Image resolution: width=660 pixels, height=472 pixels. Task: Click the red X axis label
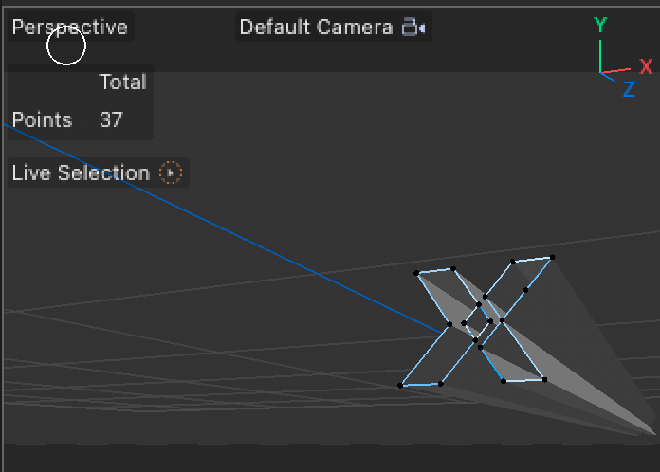(x=646, y=67)
